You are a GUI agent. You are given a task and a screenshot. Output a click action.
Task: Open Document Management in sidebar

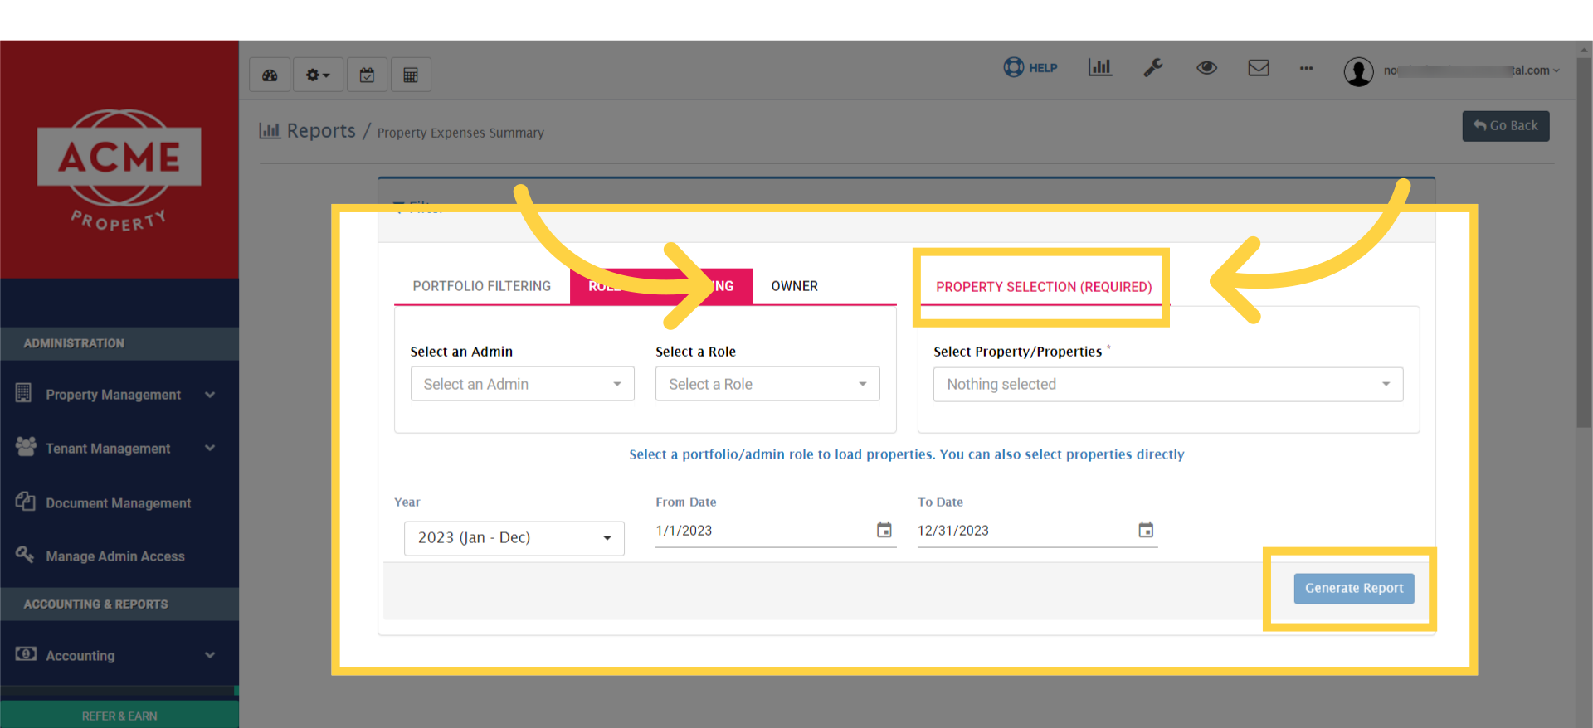119,503
